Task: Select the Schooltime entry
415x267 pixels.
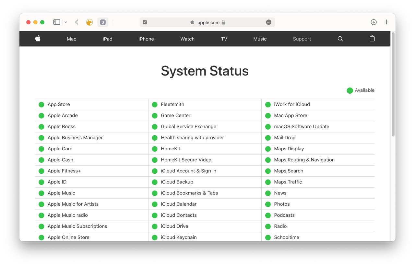Action: (x=287, y=237)
